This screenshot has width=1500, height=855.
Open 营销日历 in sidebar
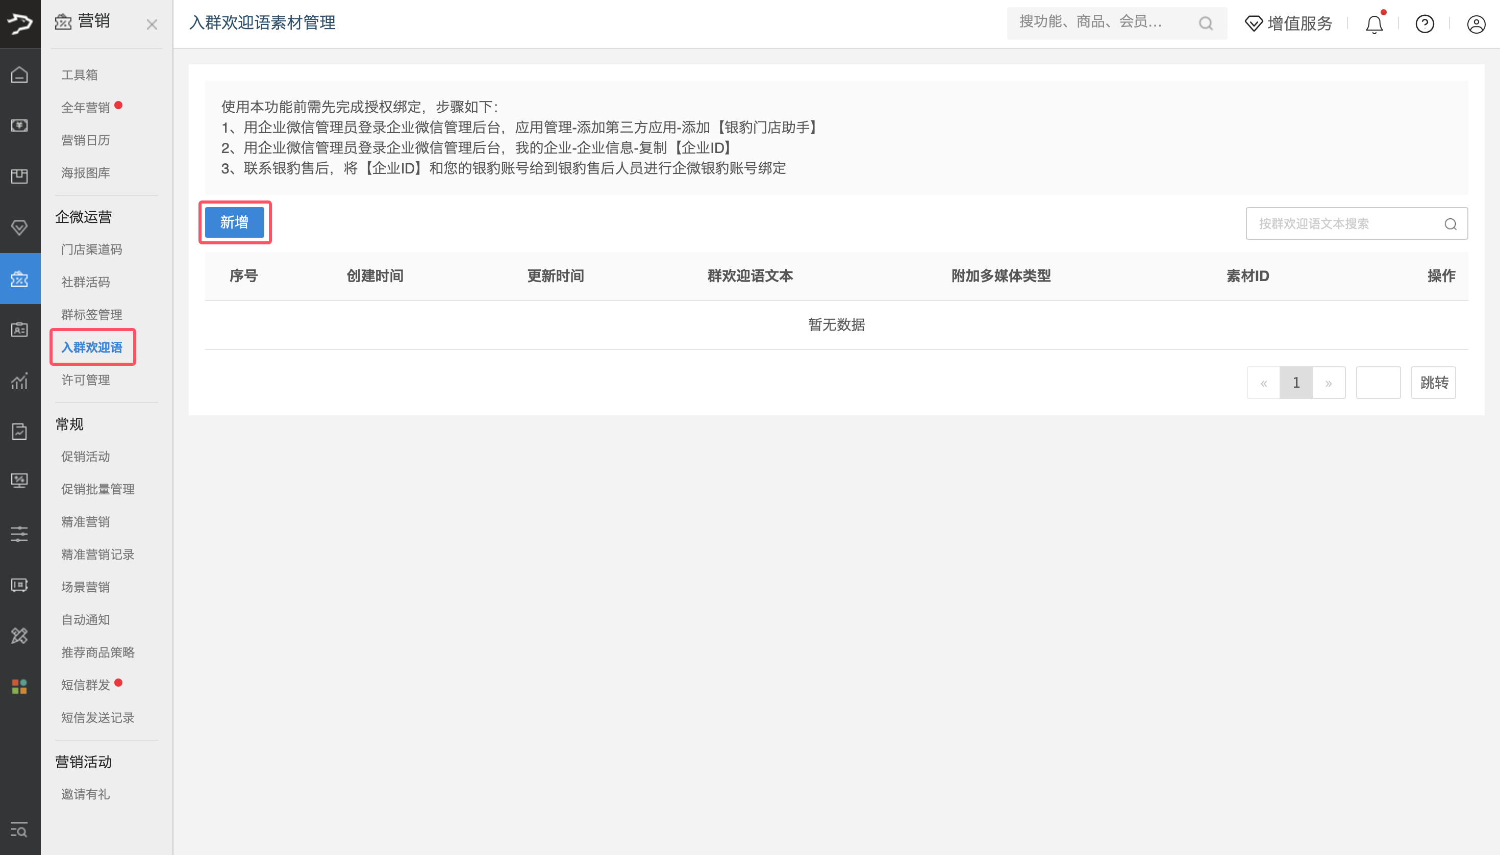[86, 140]
